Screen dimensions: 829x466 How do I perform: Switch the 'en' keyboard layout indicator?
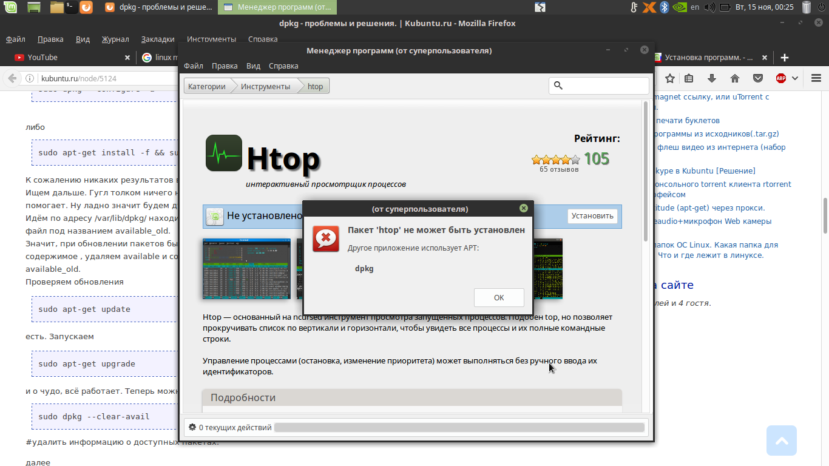tap(695, 7)
